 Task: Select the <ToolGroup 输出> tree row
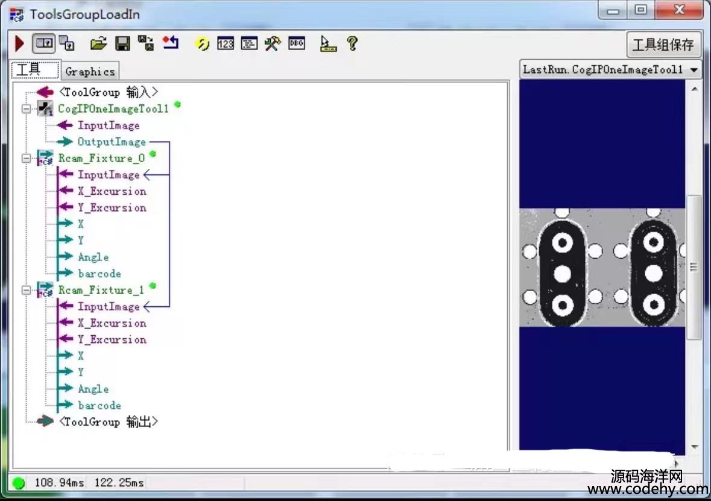(108, 422)
